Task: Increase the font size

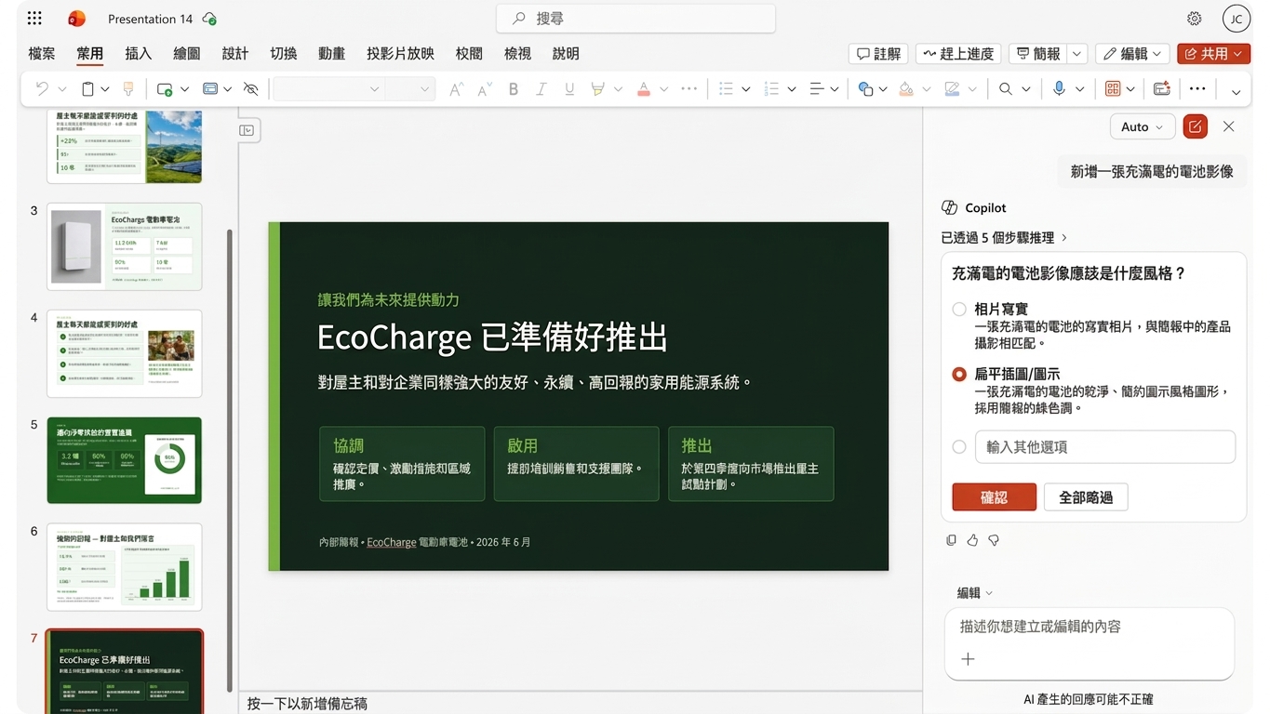Action: point(456,89)
